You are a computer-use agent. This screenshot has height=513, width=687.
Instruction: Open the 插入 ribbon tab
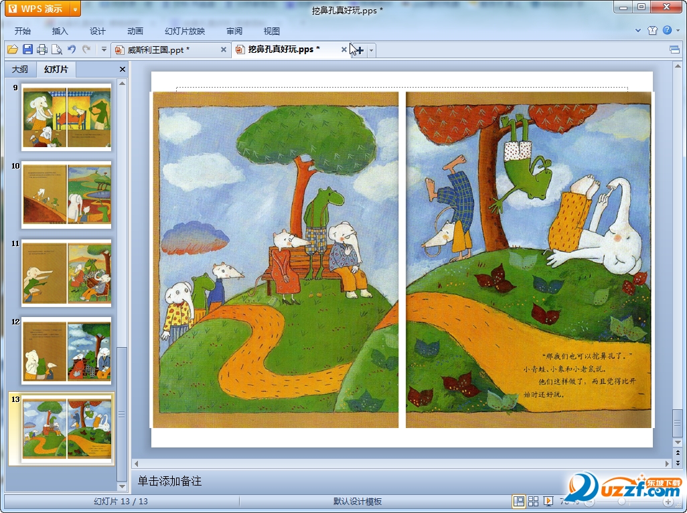pyautogui.click(x=60, y=31)
